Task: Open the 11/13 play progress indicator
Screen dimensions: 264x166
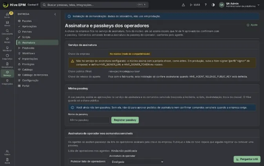Action: tap(195, 5)
